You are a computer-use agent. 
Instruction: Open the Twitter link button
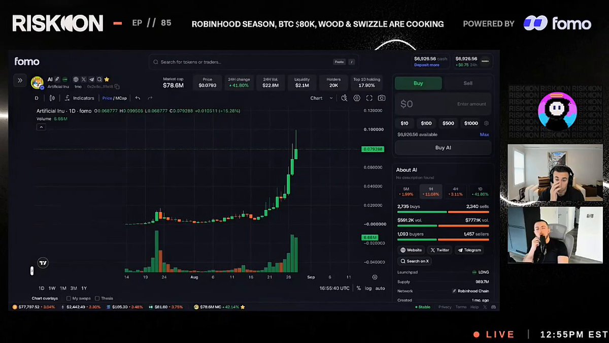[x=439, y=250]
